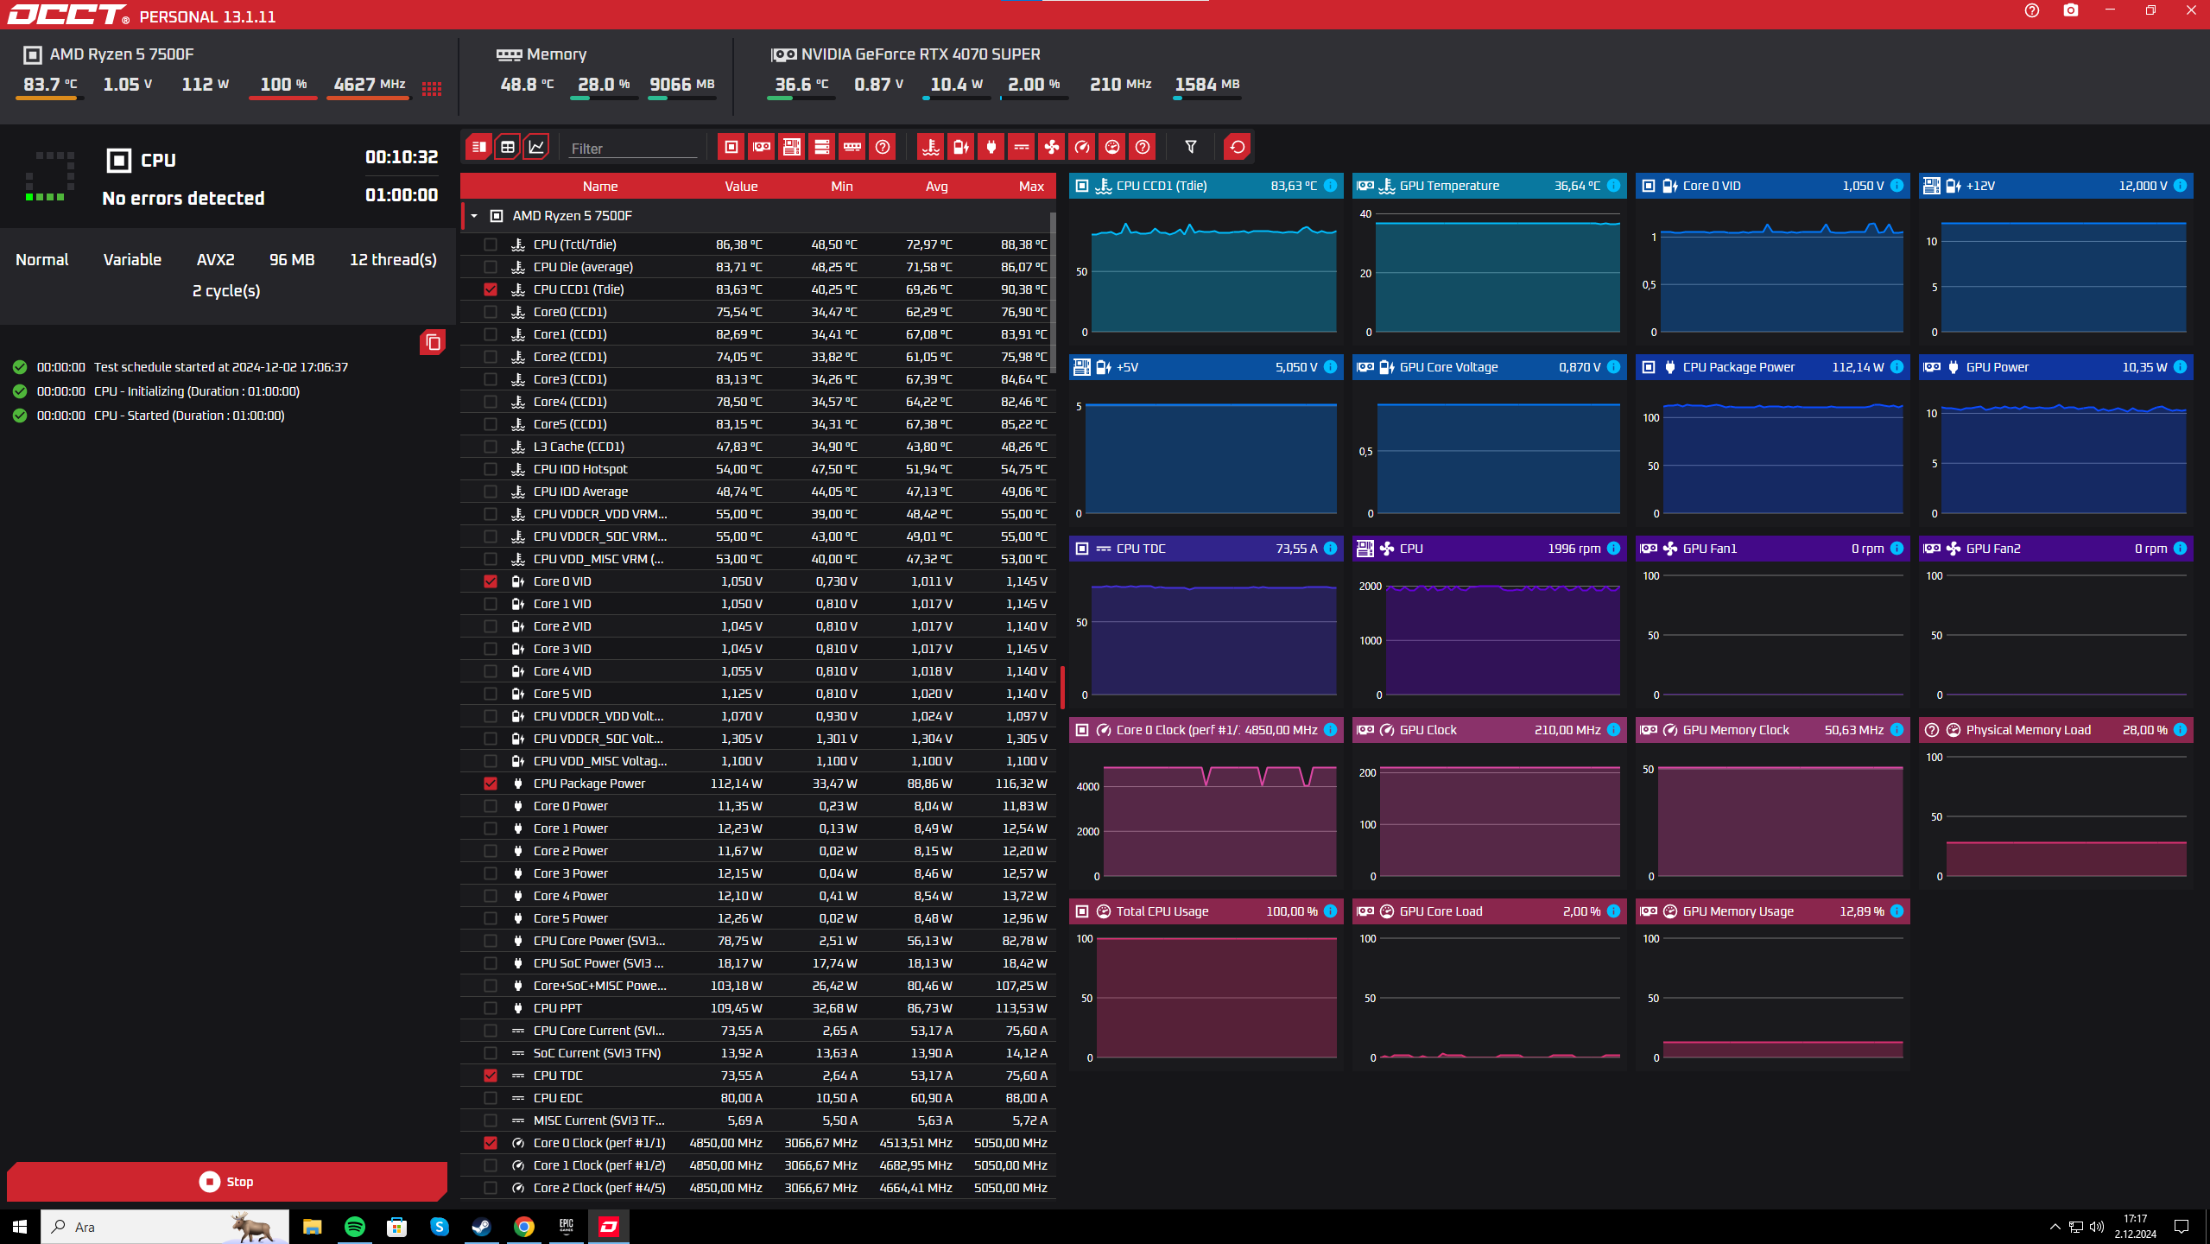Sort by Max column header
2210x1244 pixels.
pos(1031,187)
